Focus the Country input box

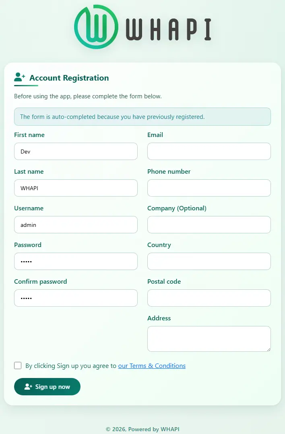209,261
